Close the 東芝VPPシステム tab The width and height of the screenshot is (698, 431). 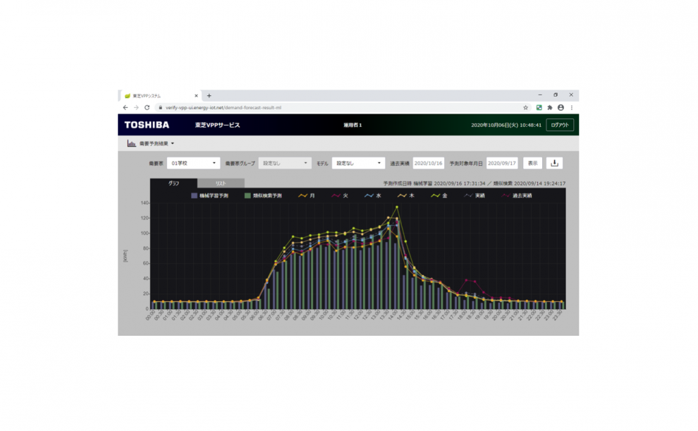tap(196, 96)
